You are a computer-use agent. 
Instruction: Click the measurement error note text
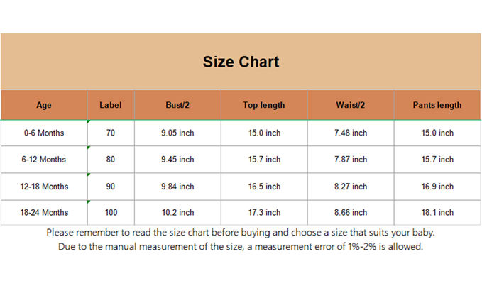point(241,247)
